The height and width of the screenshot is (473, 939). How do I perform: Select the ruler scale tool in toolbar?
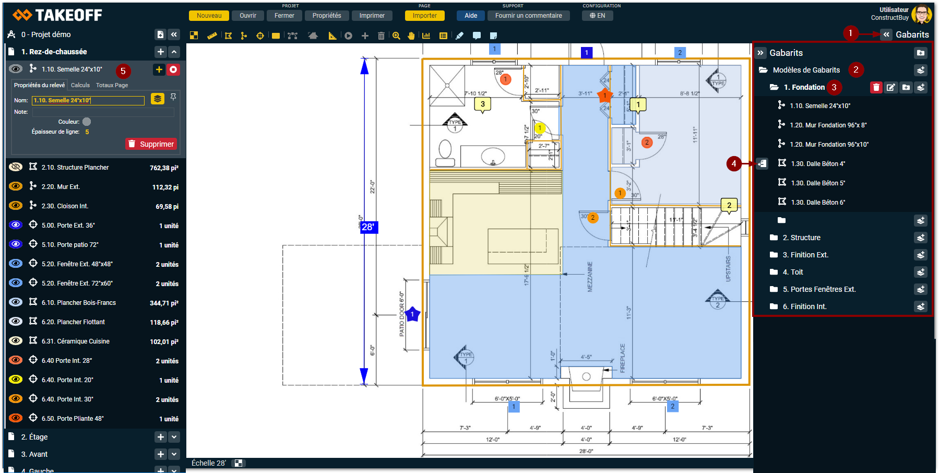pyautogui.click(x=212, y=36)
